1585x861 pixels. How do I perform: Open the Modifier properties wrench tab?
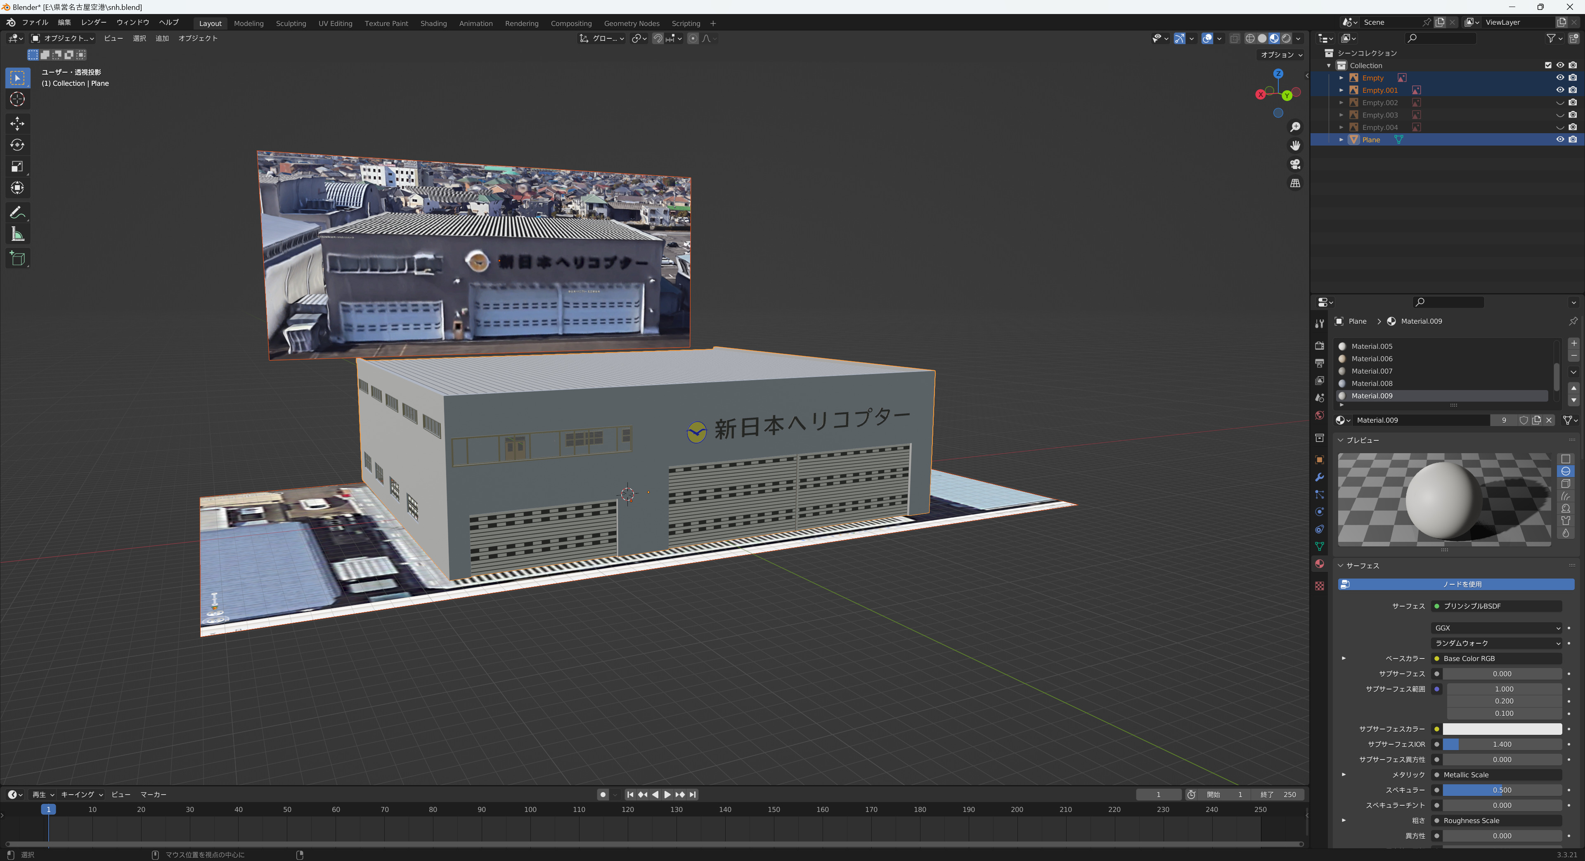click(1319, 478)
